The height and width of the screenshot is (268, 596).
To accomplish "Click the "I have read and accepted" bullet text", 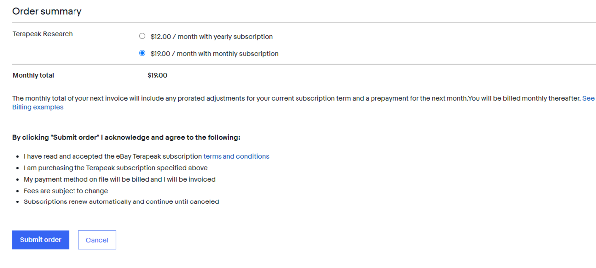I will coord(113,156).
